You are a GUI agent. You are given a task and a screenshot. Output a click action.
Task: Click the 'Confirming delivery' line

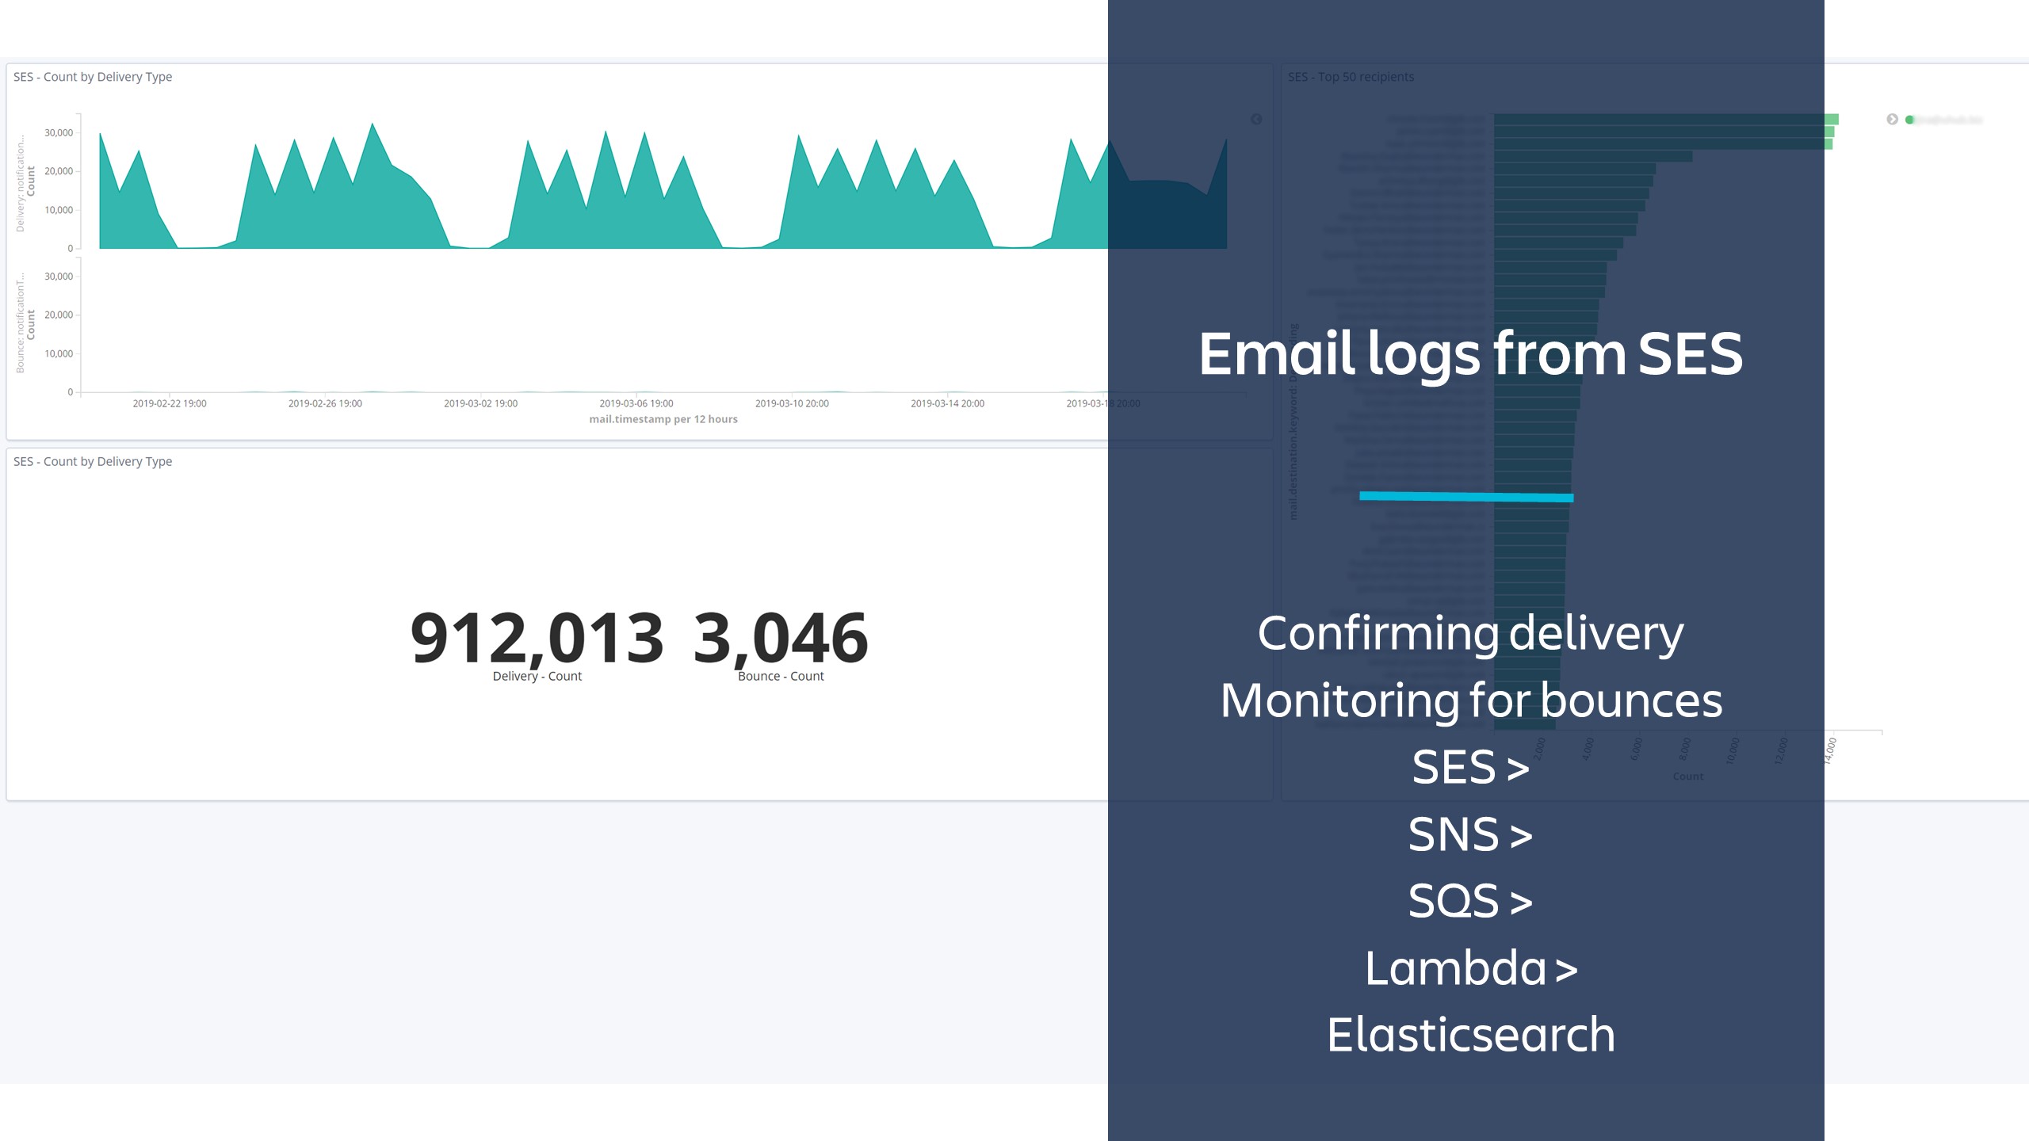[1470, 634]
